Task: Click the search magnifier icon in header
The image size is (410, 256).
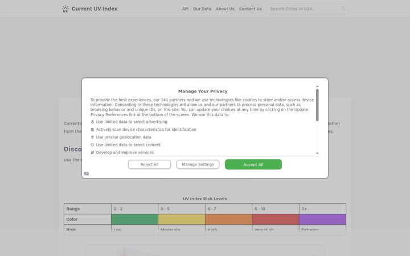Action: [x=343, y=9]
